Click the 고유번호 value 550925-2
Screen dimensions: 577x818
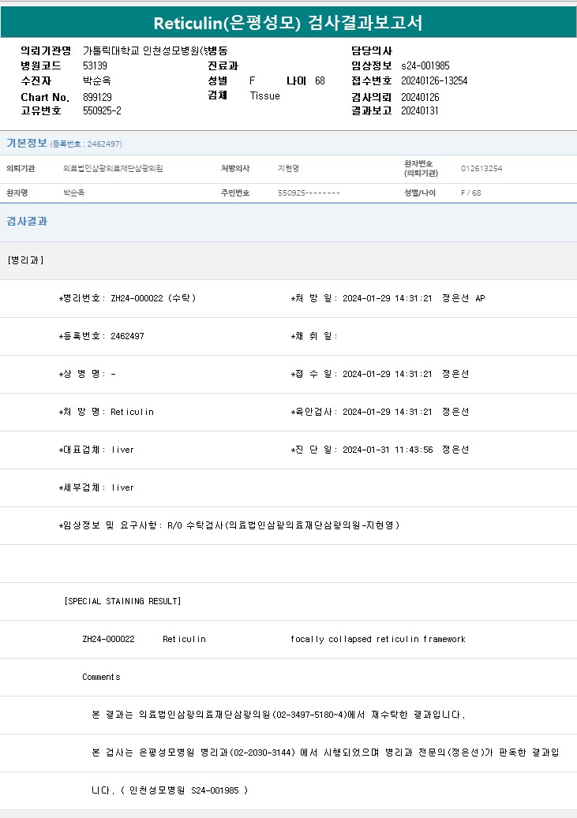tap(102, 111)
